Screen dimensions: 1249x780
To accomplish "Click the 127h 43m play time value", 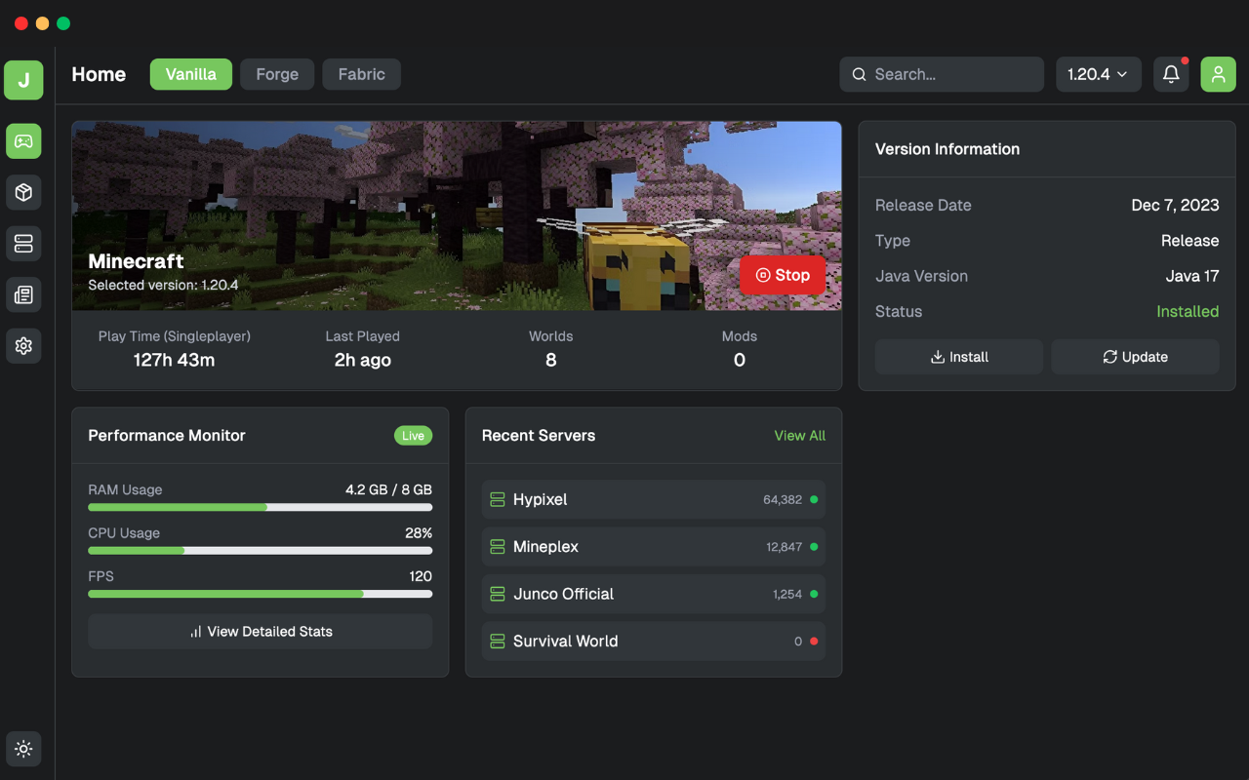I will point(175,360).
